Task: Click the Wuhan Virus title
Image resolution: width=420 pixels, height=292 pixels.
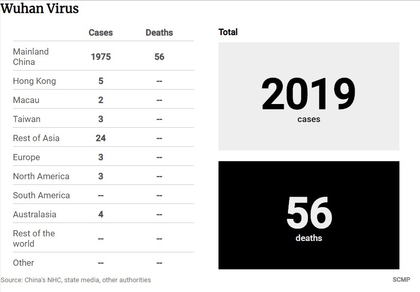Action: point(40,9)
